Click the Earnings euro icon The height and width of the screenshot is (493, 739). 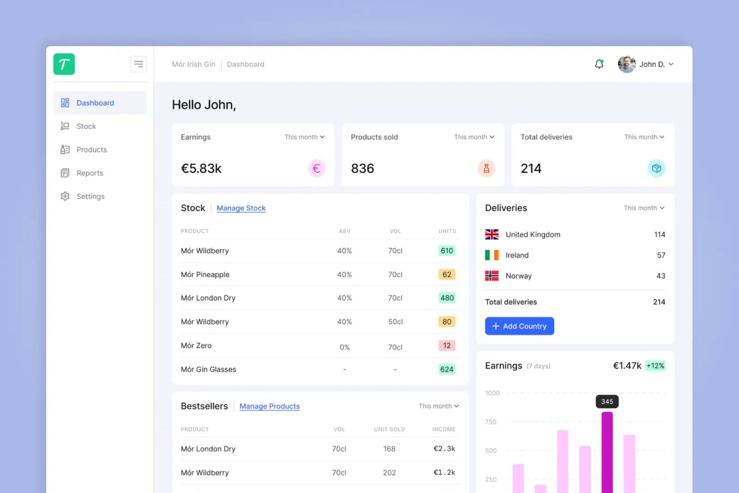[x=317, y=169]
